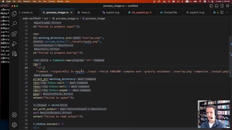Click Stdio::piped on line 30
Screen dimensions: 232x130
coord(58,90)
